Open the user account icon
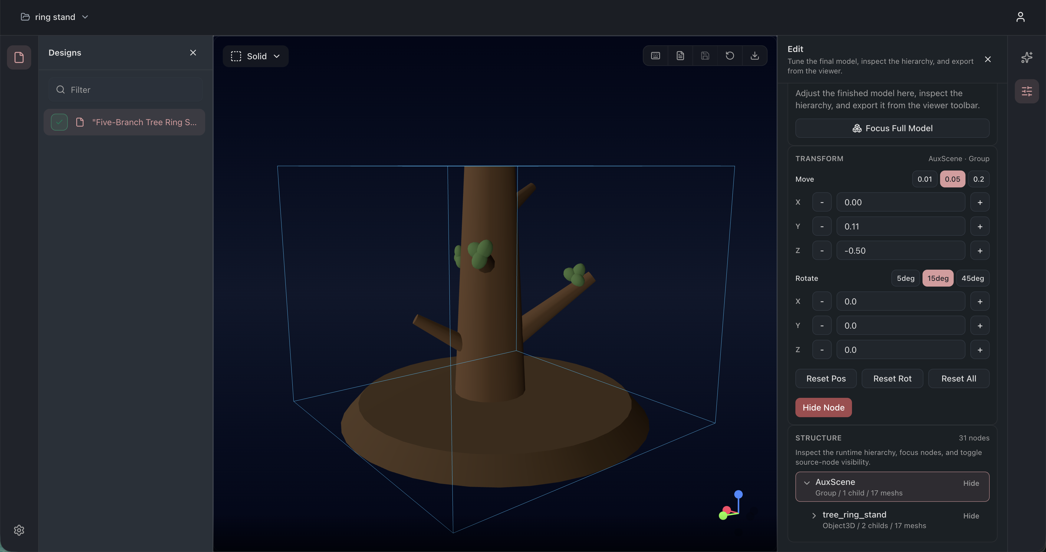This screenshot has height=552, width=1046. click(x=1020, y=17)
